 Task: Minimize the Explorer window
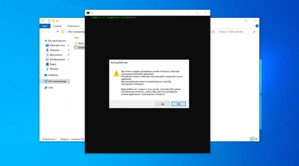click(x=237, y=21)
